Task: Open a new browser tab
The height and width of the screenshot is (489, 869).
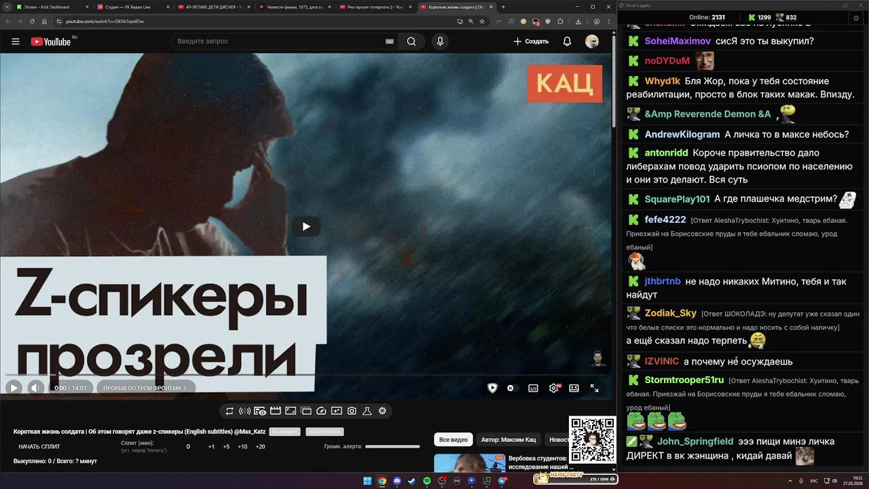Action: click(x=503, y=7)
